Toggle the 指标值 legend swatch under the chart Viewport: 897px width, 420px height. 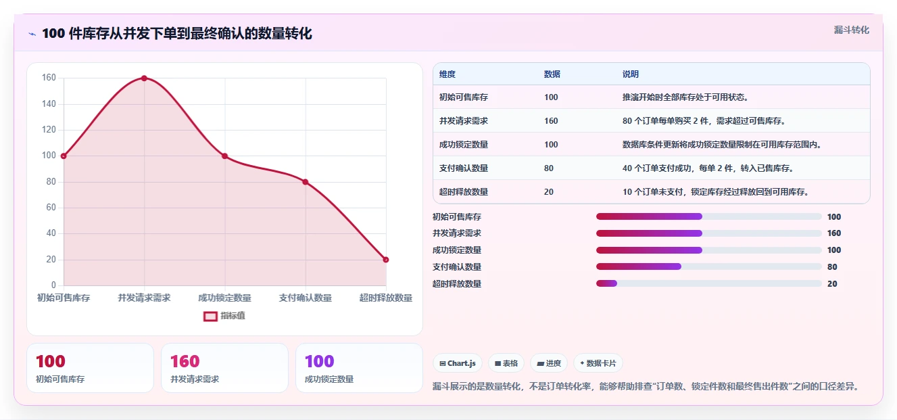tap(210, 316)
